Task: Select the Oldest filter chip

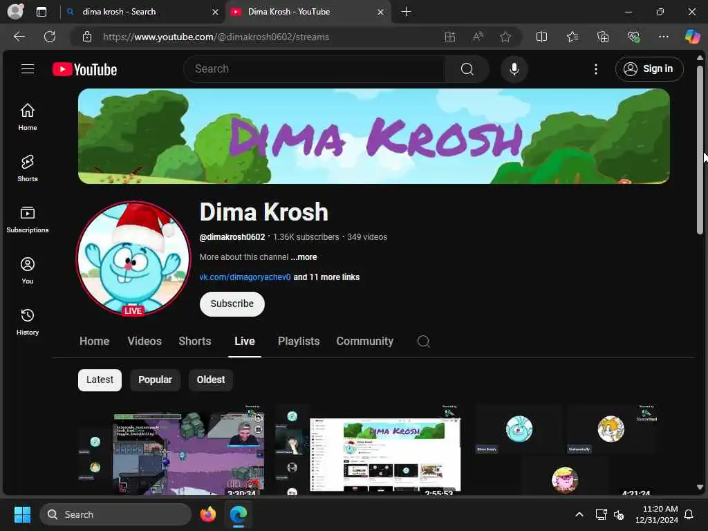Action: click(x=211, y=380)
